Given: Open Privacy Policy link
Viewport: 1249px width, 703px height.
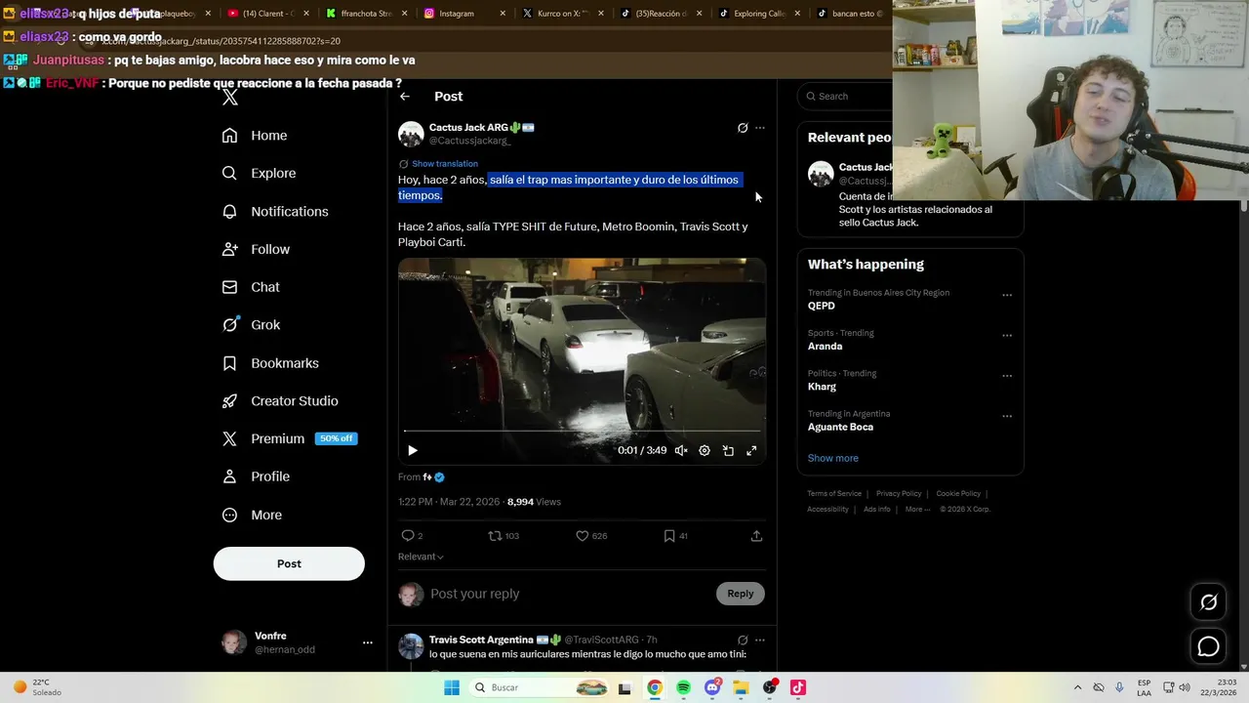Looking at the screenshot, I should point(899,494).
